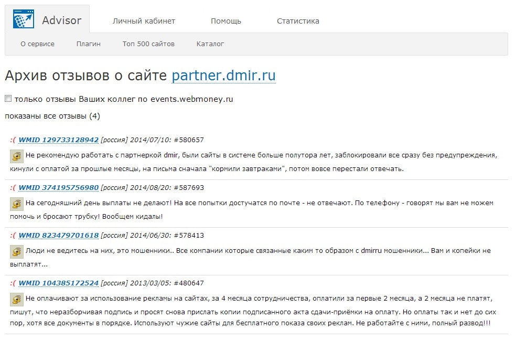Select the Advisor tab
526x351 pixels.
[x=61, y=20]
